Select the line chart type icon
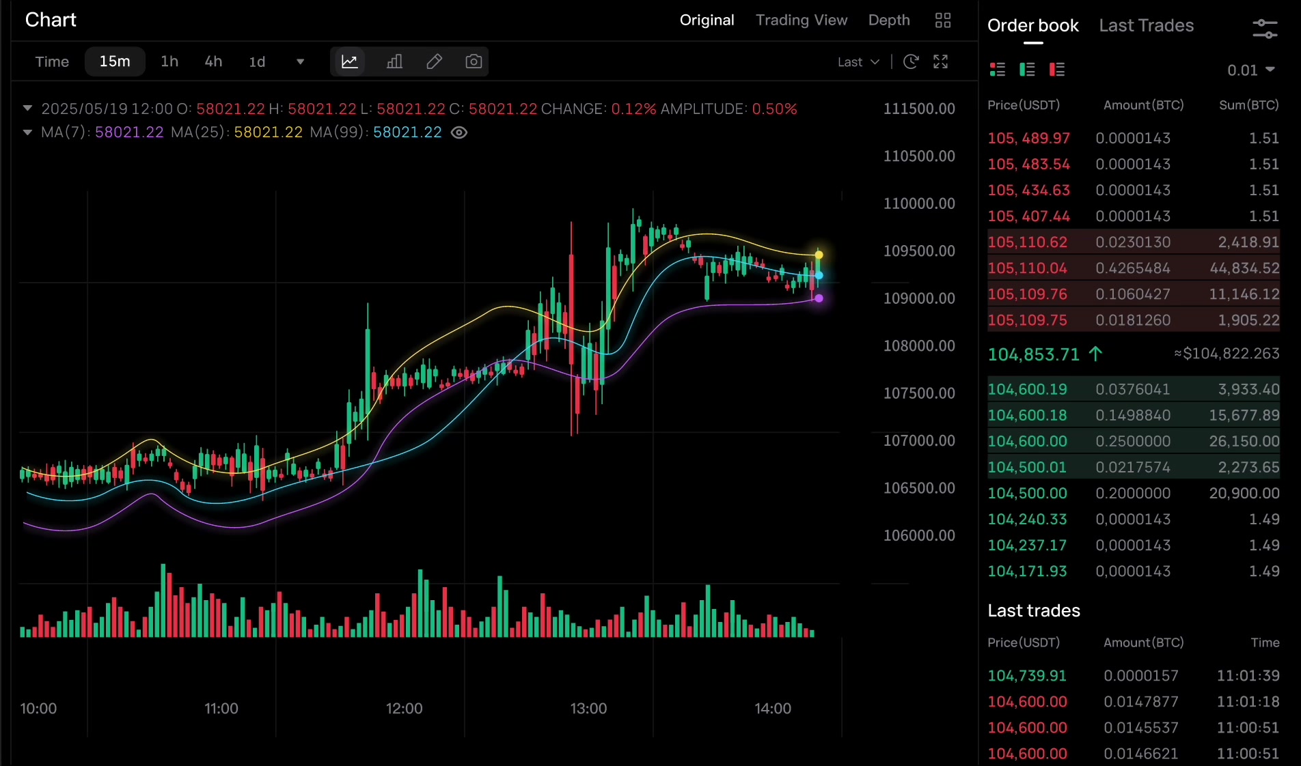 [349, 62]
